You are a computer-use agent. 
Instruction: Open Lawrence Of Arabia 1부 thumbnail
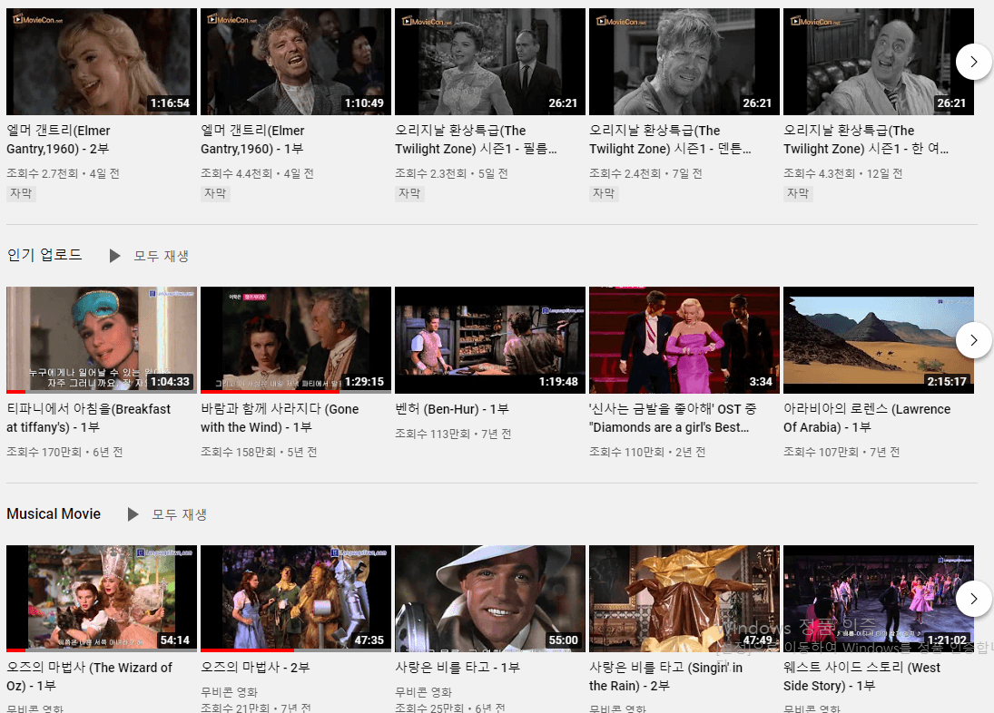point(879,340)
